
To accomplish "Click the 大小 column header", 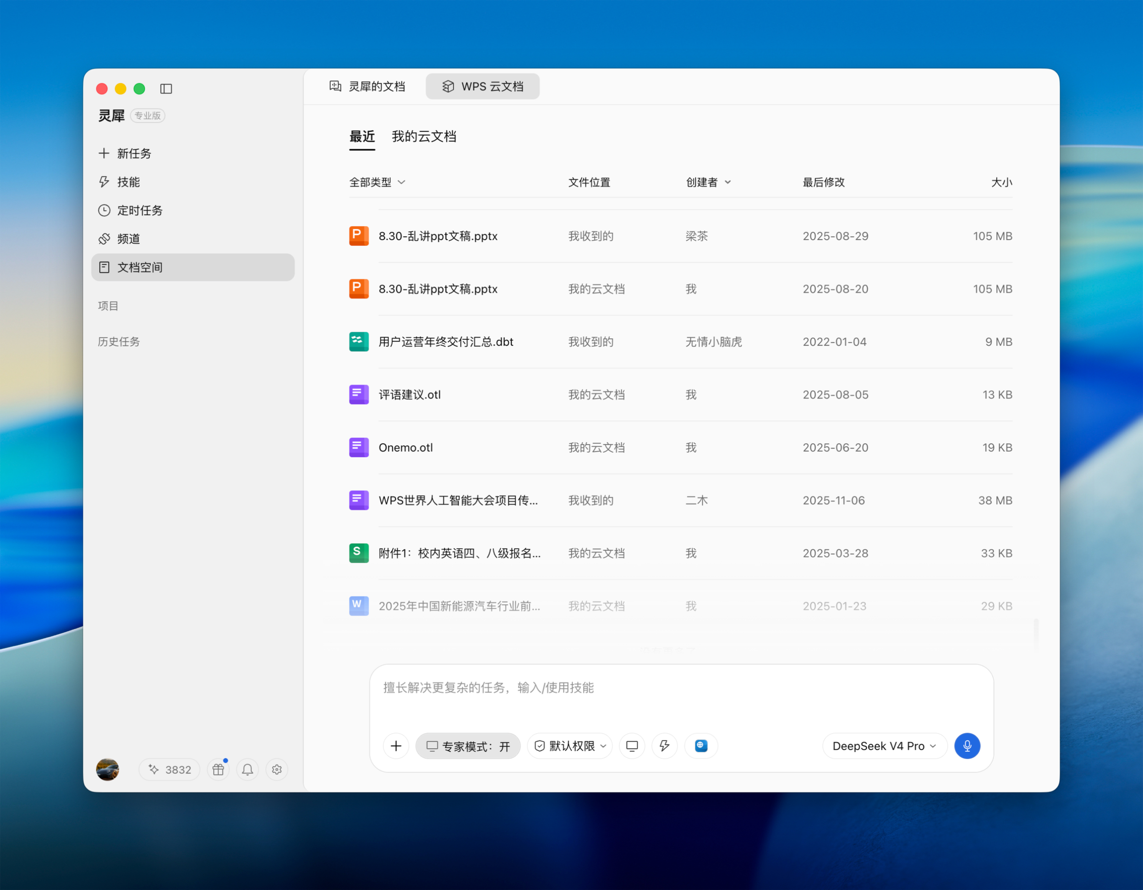I will point(1002,182).
